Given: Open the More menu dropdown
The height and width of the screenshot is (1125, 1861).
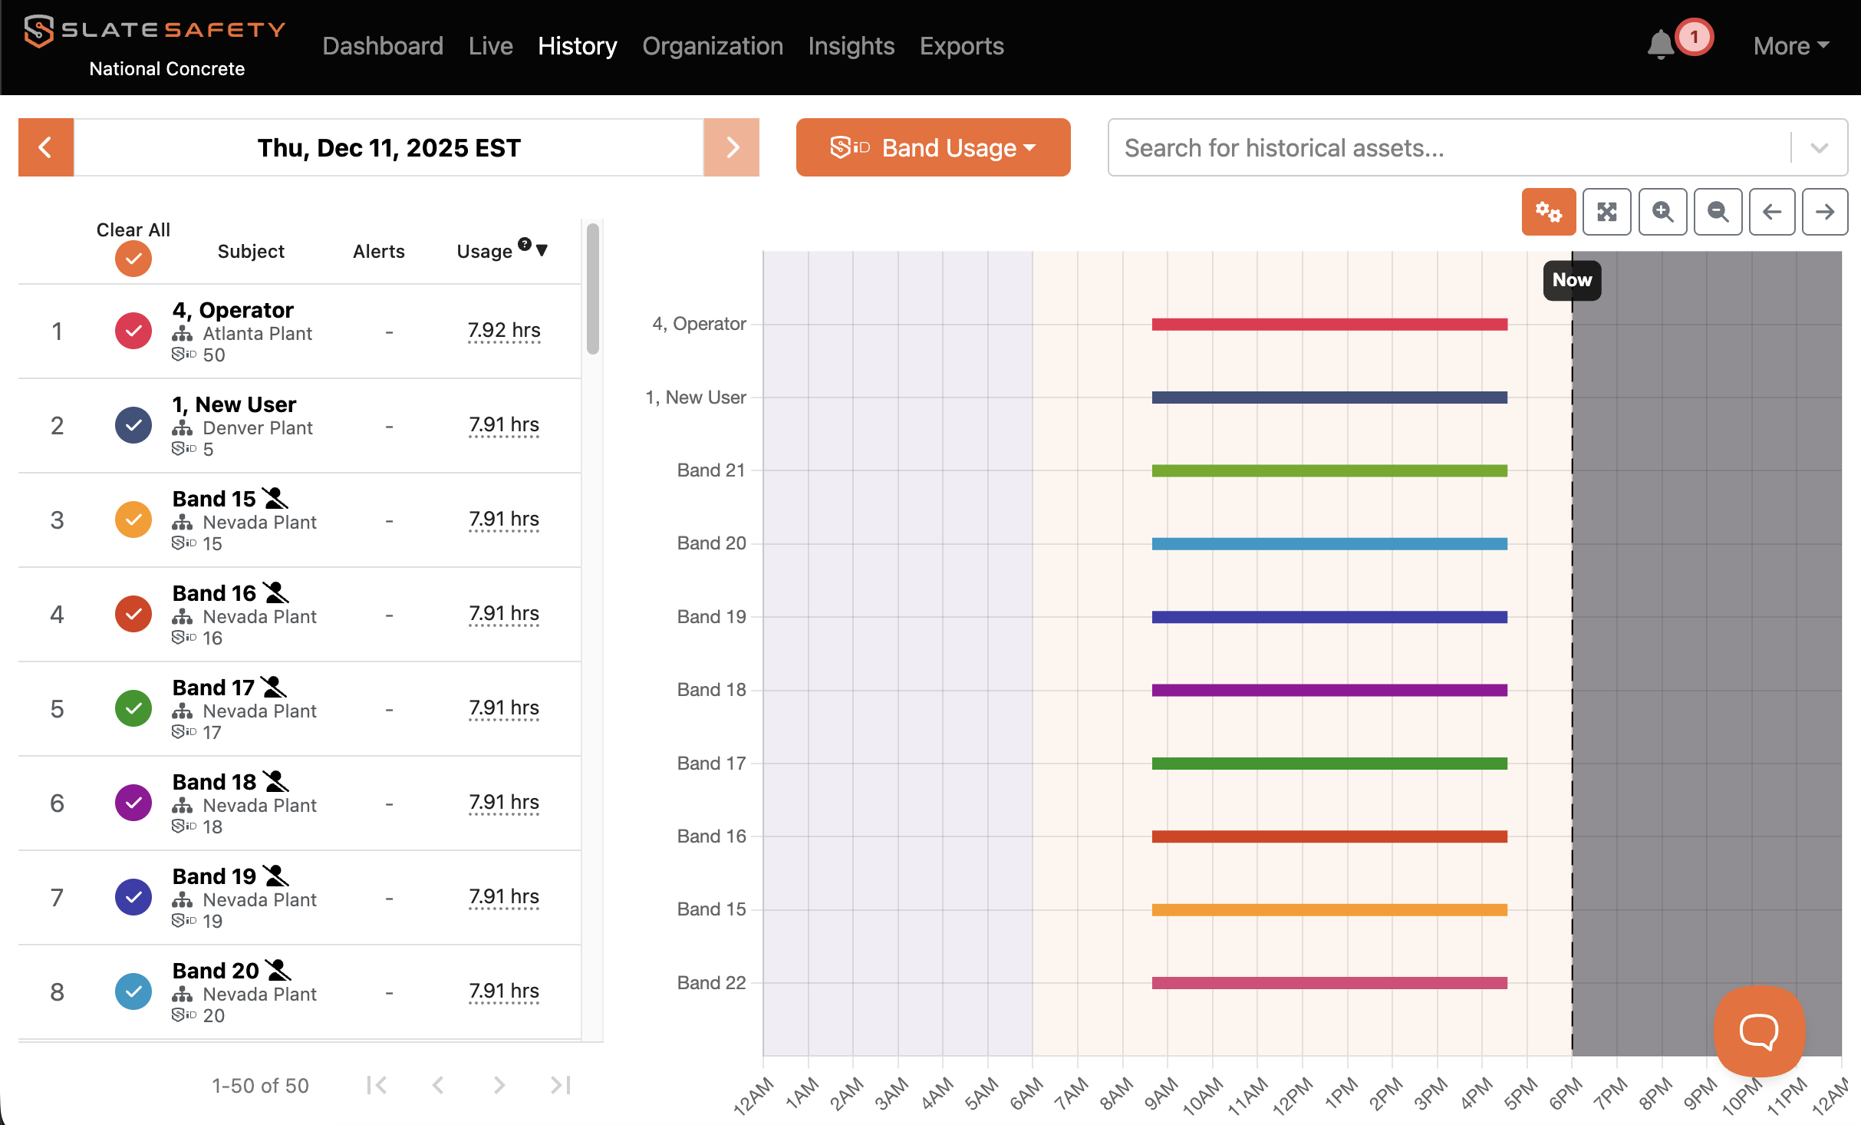Looking at the screenshot, I should point(1791,46).
